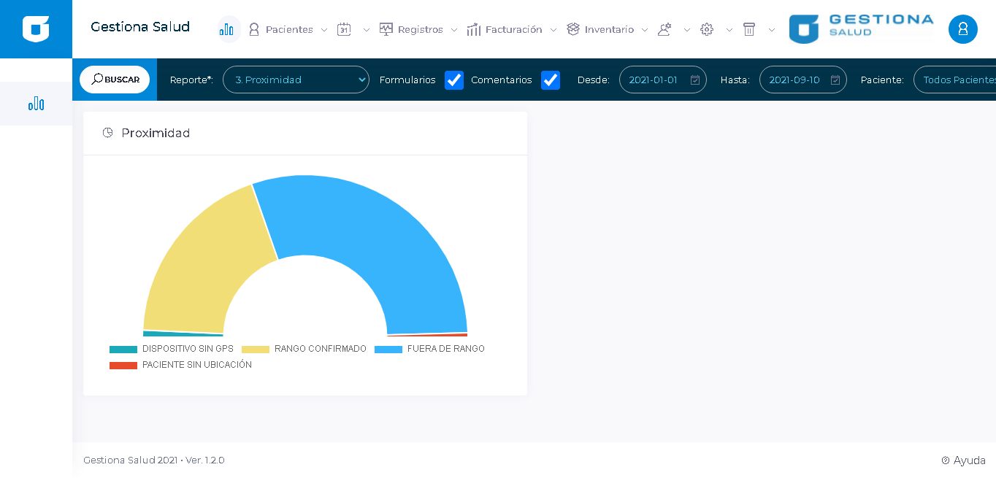This screenshot has width=996, height=478.
Task: Open the Facturación menu
Action: 513,29
